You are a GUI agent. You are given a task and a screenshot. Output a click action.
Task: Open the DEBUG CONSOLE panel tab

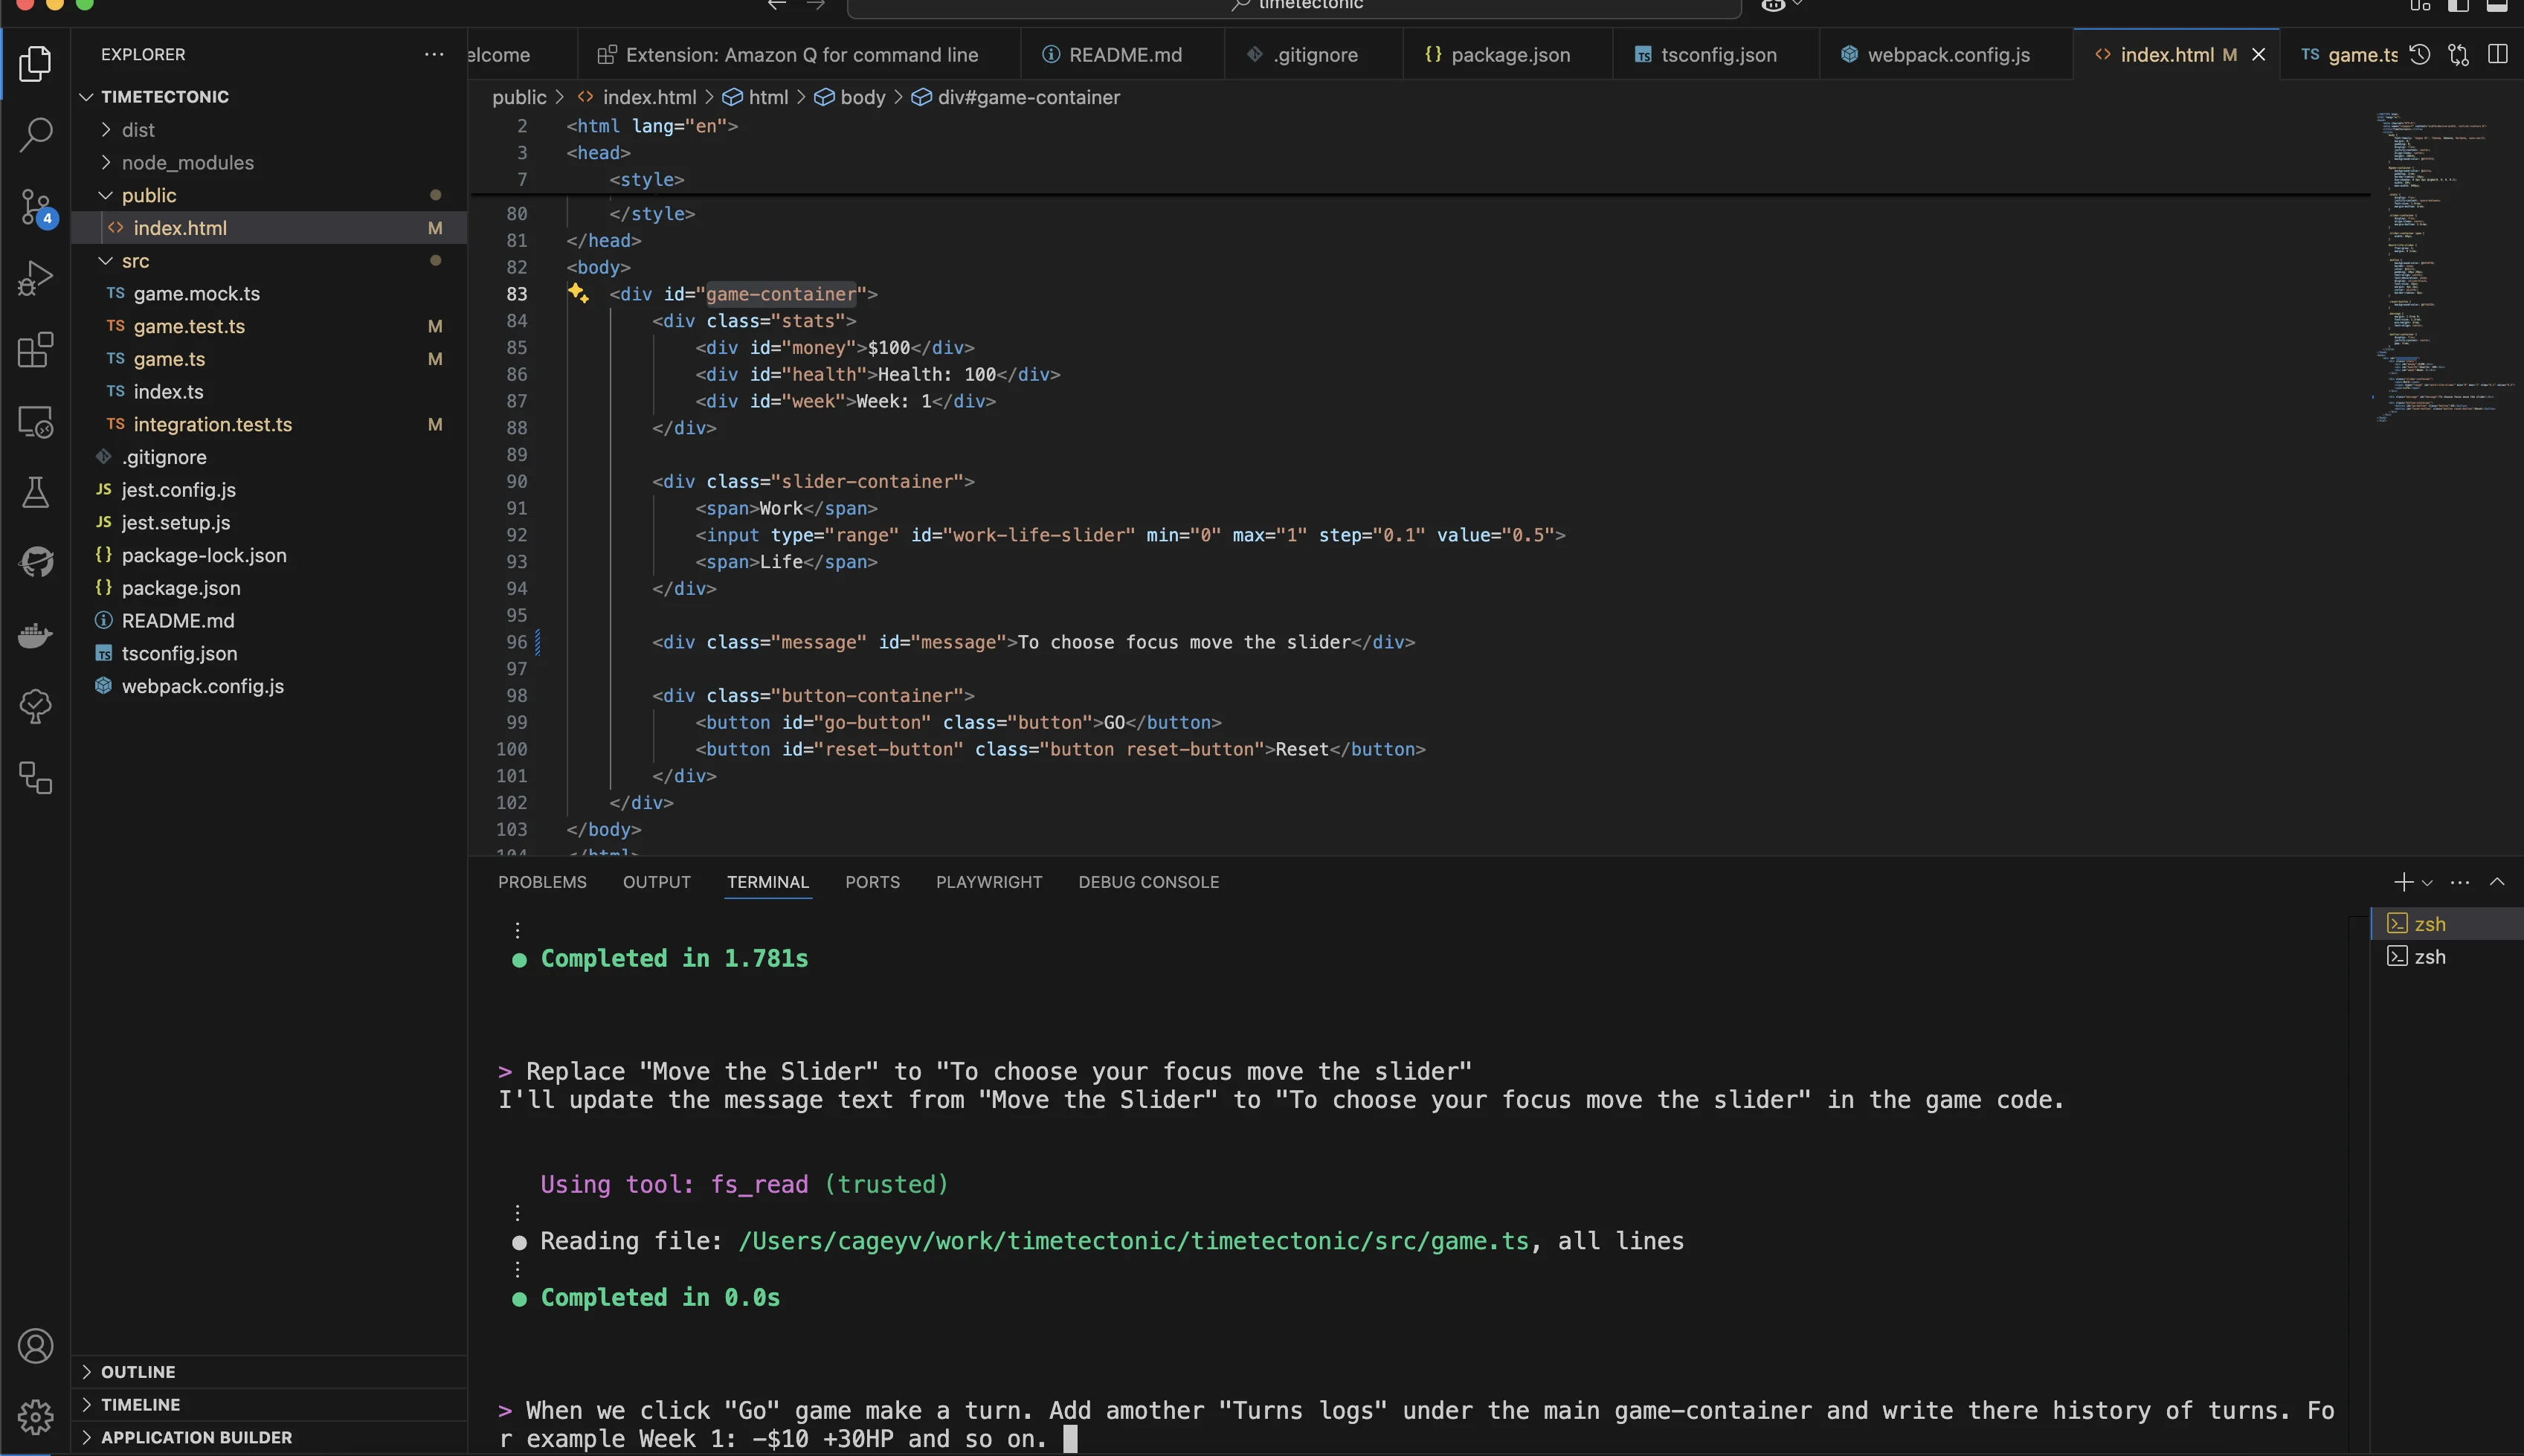[1148, 882]
